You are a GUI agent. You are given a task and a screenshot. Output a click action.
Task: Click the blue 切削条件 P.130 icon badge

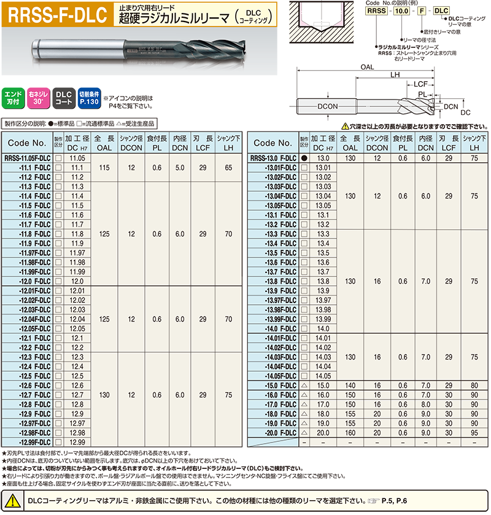click(x=89, y=99)
